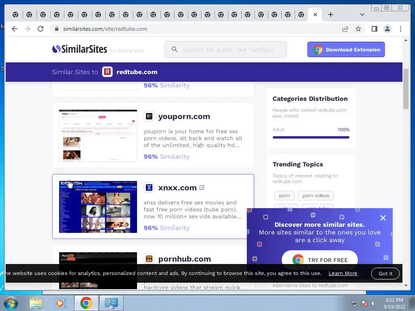Click the page vertical scrollbar thumb

pos(406,89)
